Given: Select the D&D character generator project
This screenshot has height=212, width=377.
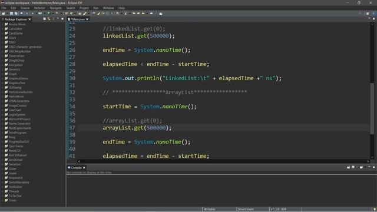Looking at the screenshot, I should (25, 47).
